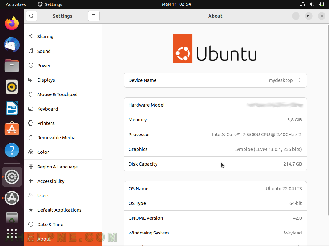
Task: Click the Disk Capacity value 214,7 GB
Action: click(293, 164)
